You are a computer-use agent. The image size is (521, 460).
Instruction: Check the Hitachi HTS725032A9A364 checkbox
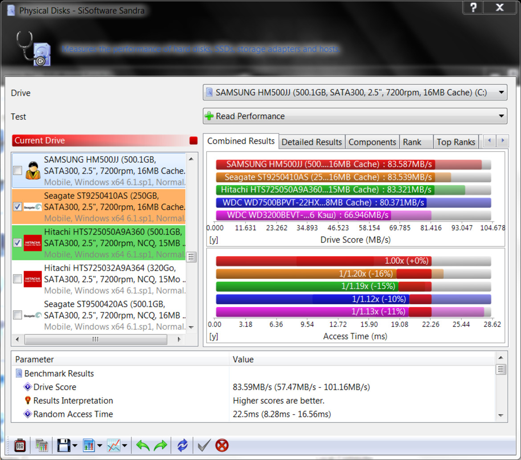(18, 279)
